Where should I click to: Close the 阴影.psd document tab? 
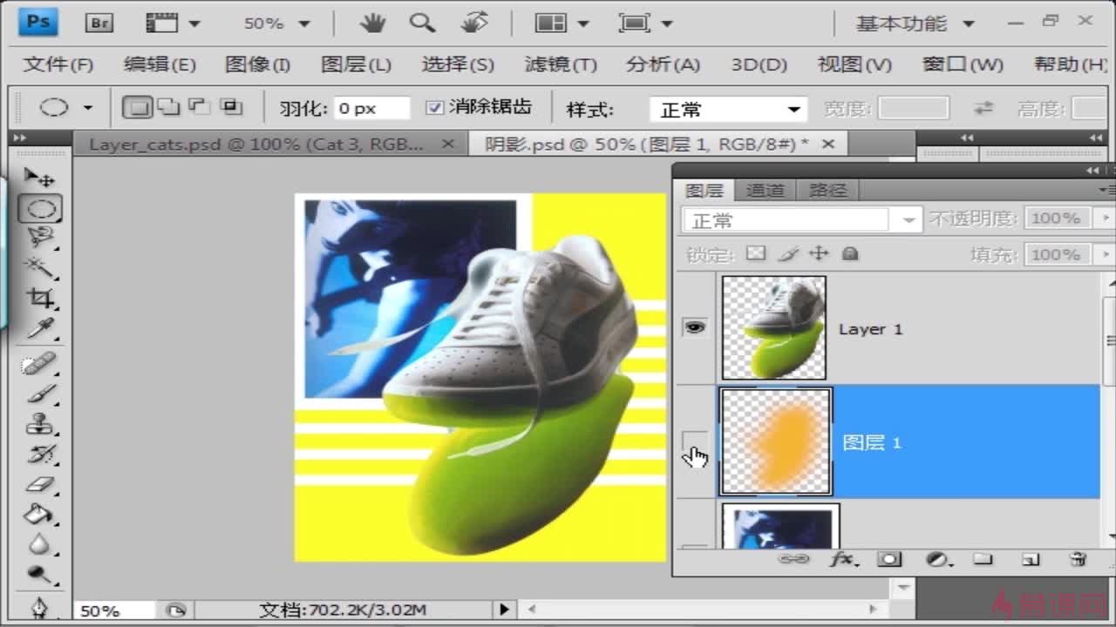(x=828, y=144)
